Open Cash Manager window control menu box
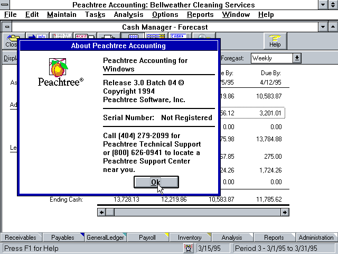Image resolution: width=338 pixels, height=254 pixels. click(x=7, y=27)
